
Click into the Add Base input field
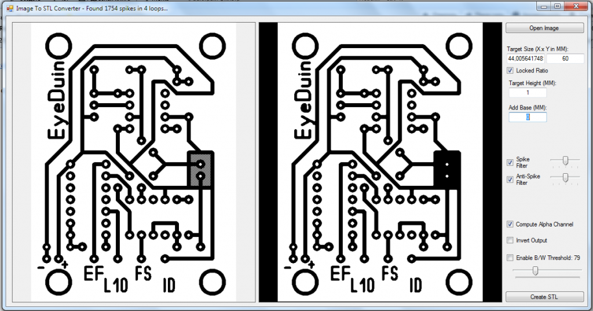(x=527, y=117)
